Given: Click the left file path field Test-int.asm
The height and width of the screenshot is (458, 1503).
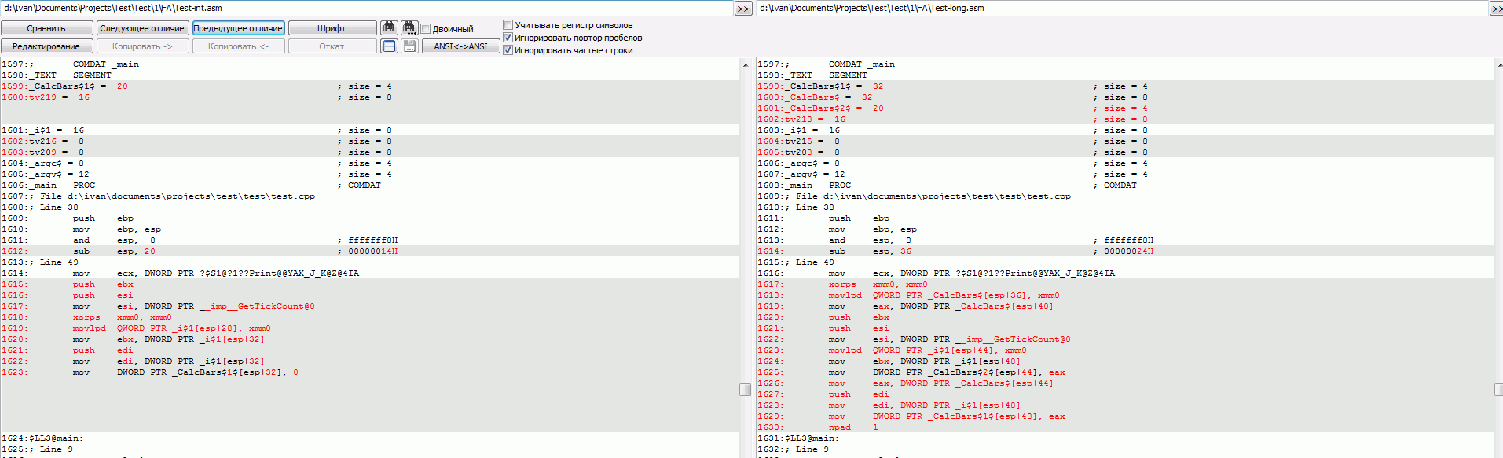Looking at the screenshot, I should pos(366,8).
